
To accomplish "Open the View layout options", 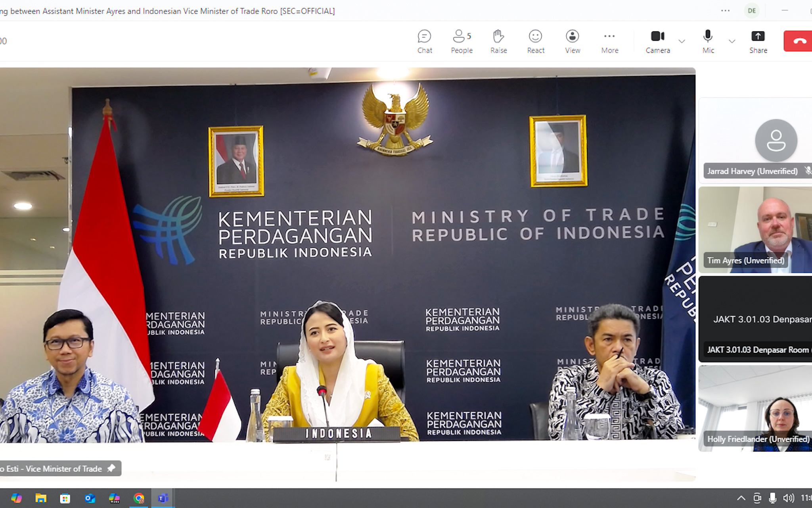I will (x=572, y=41).
